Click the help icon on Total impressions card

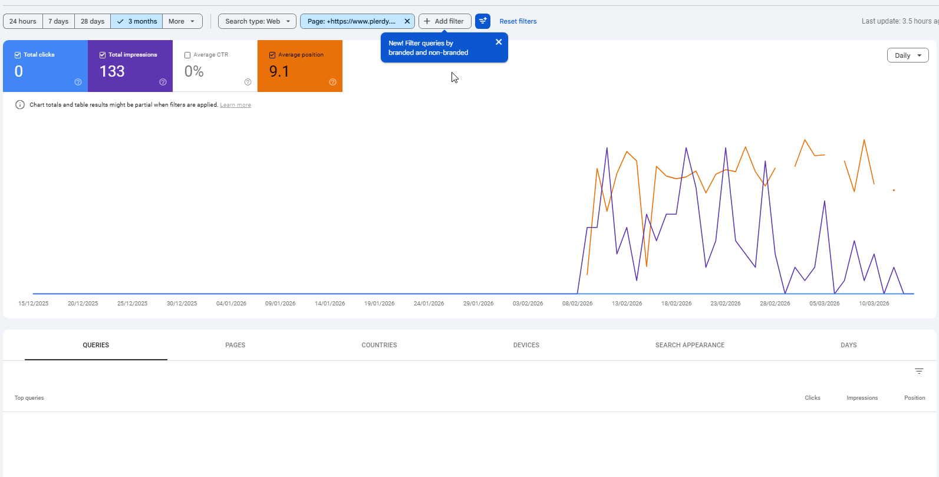point(163,82)
